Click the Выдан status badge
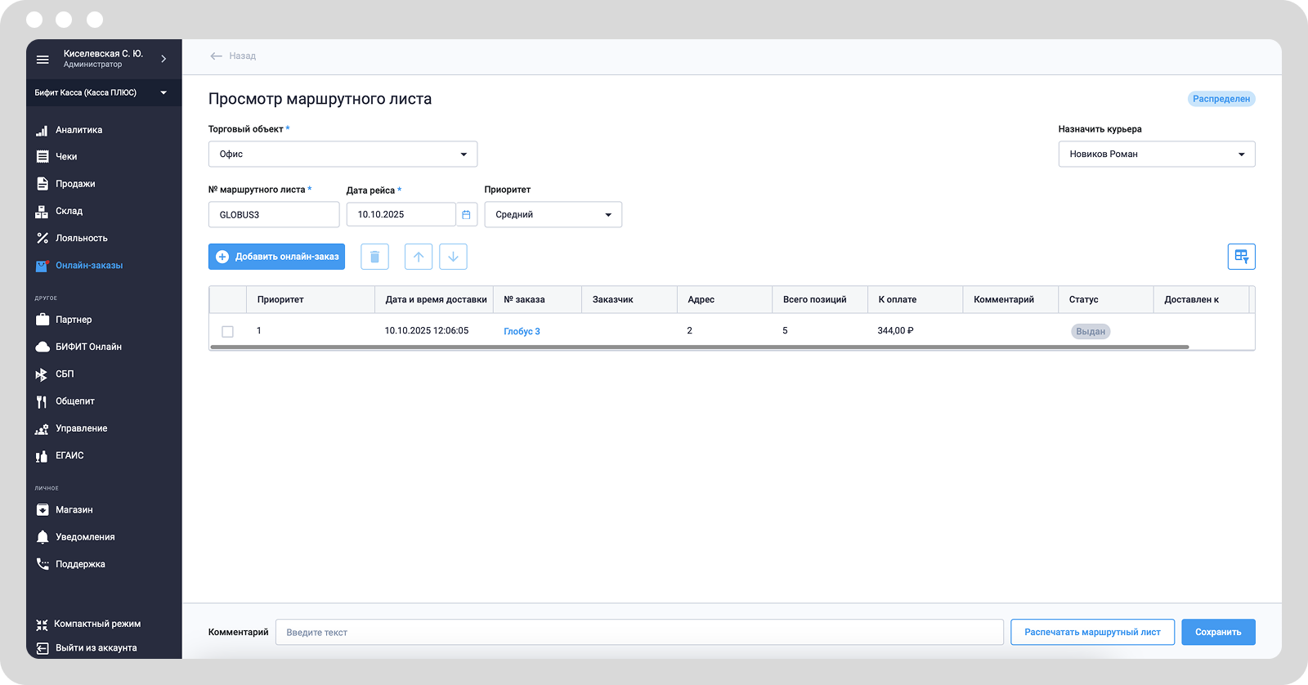The height and width of the screenshot is (685, 1308). pyautogui.click(x=1091, y=332)
